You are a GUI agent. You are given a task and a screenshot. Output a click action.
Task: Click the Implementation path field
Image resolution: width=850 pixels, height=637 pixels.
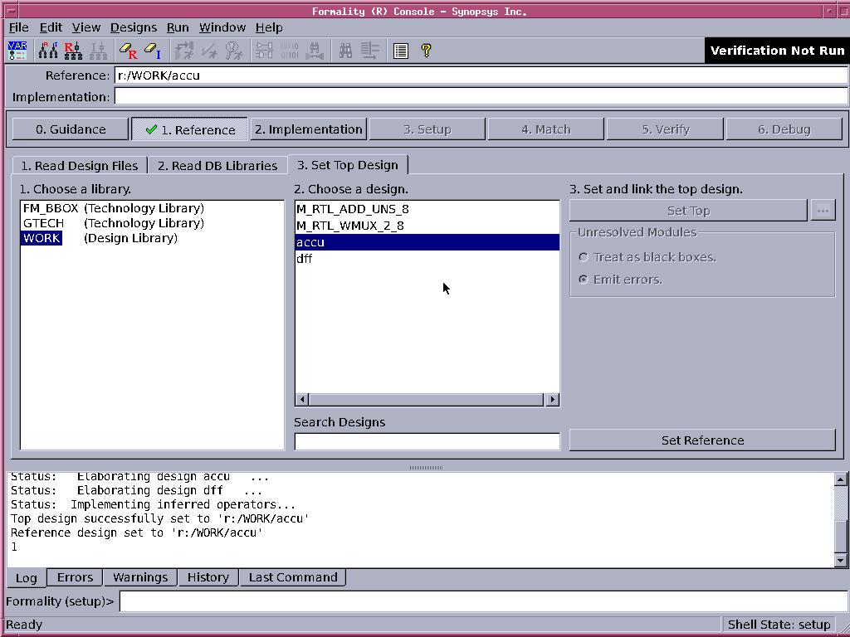tap(481, 97)
